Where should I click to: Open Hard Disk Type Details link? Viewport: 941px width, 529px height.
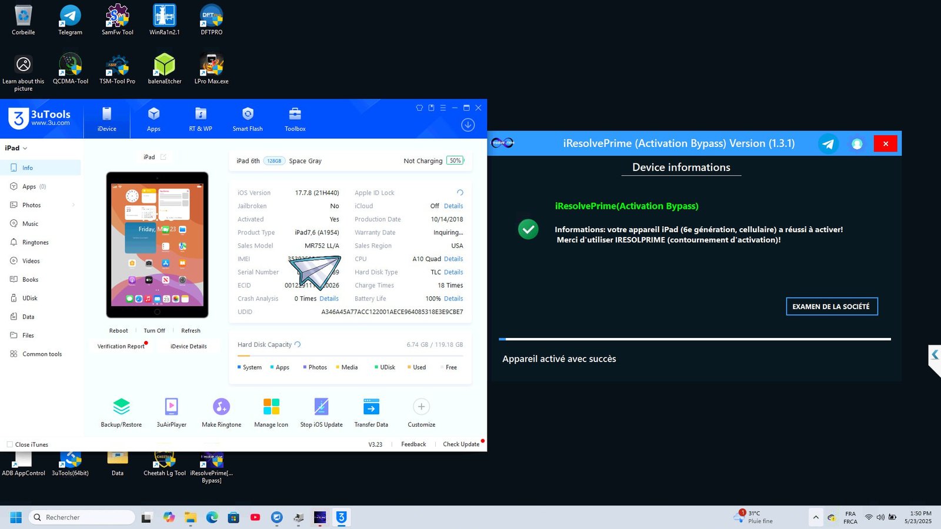(x=453, y=272)
